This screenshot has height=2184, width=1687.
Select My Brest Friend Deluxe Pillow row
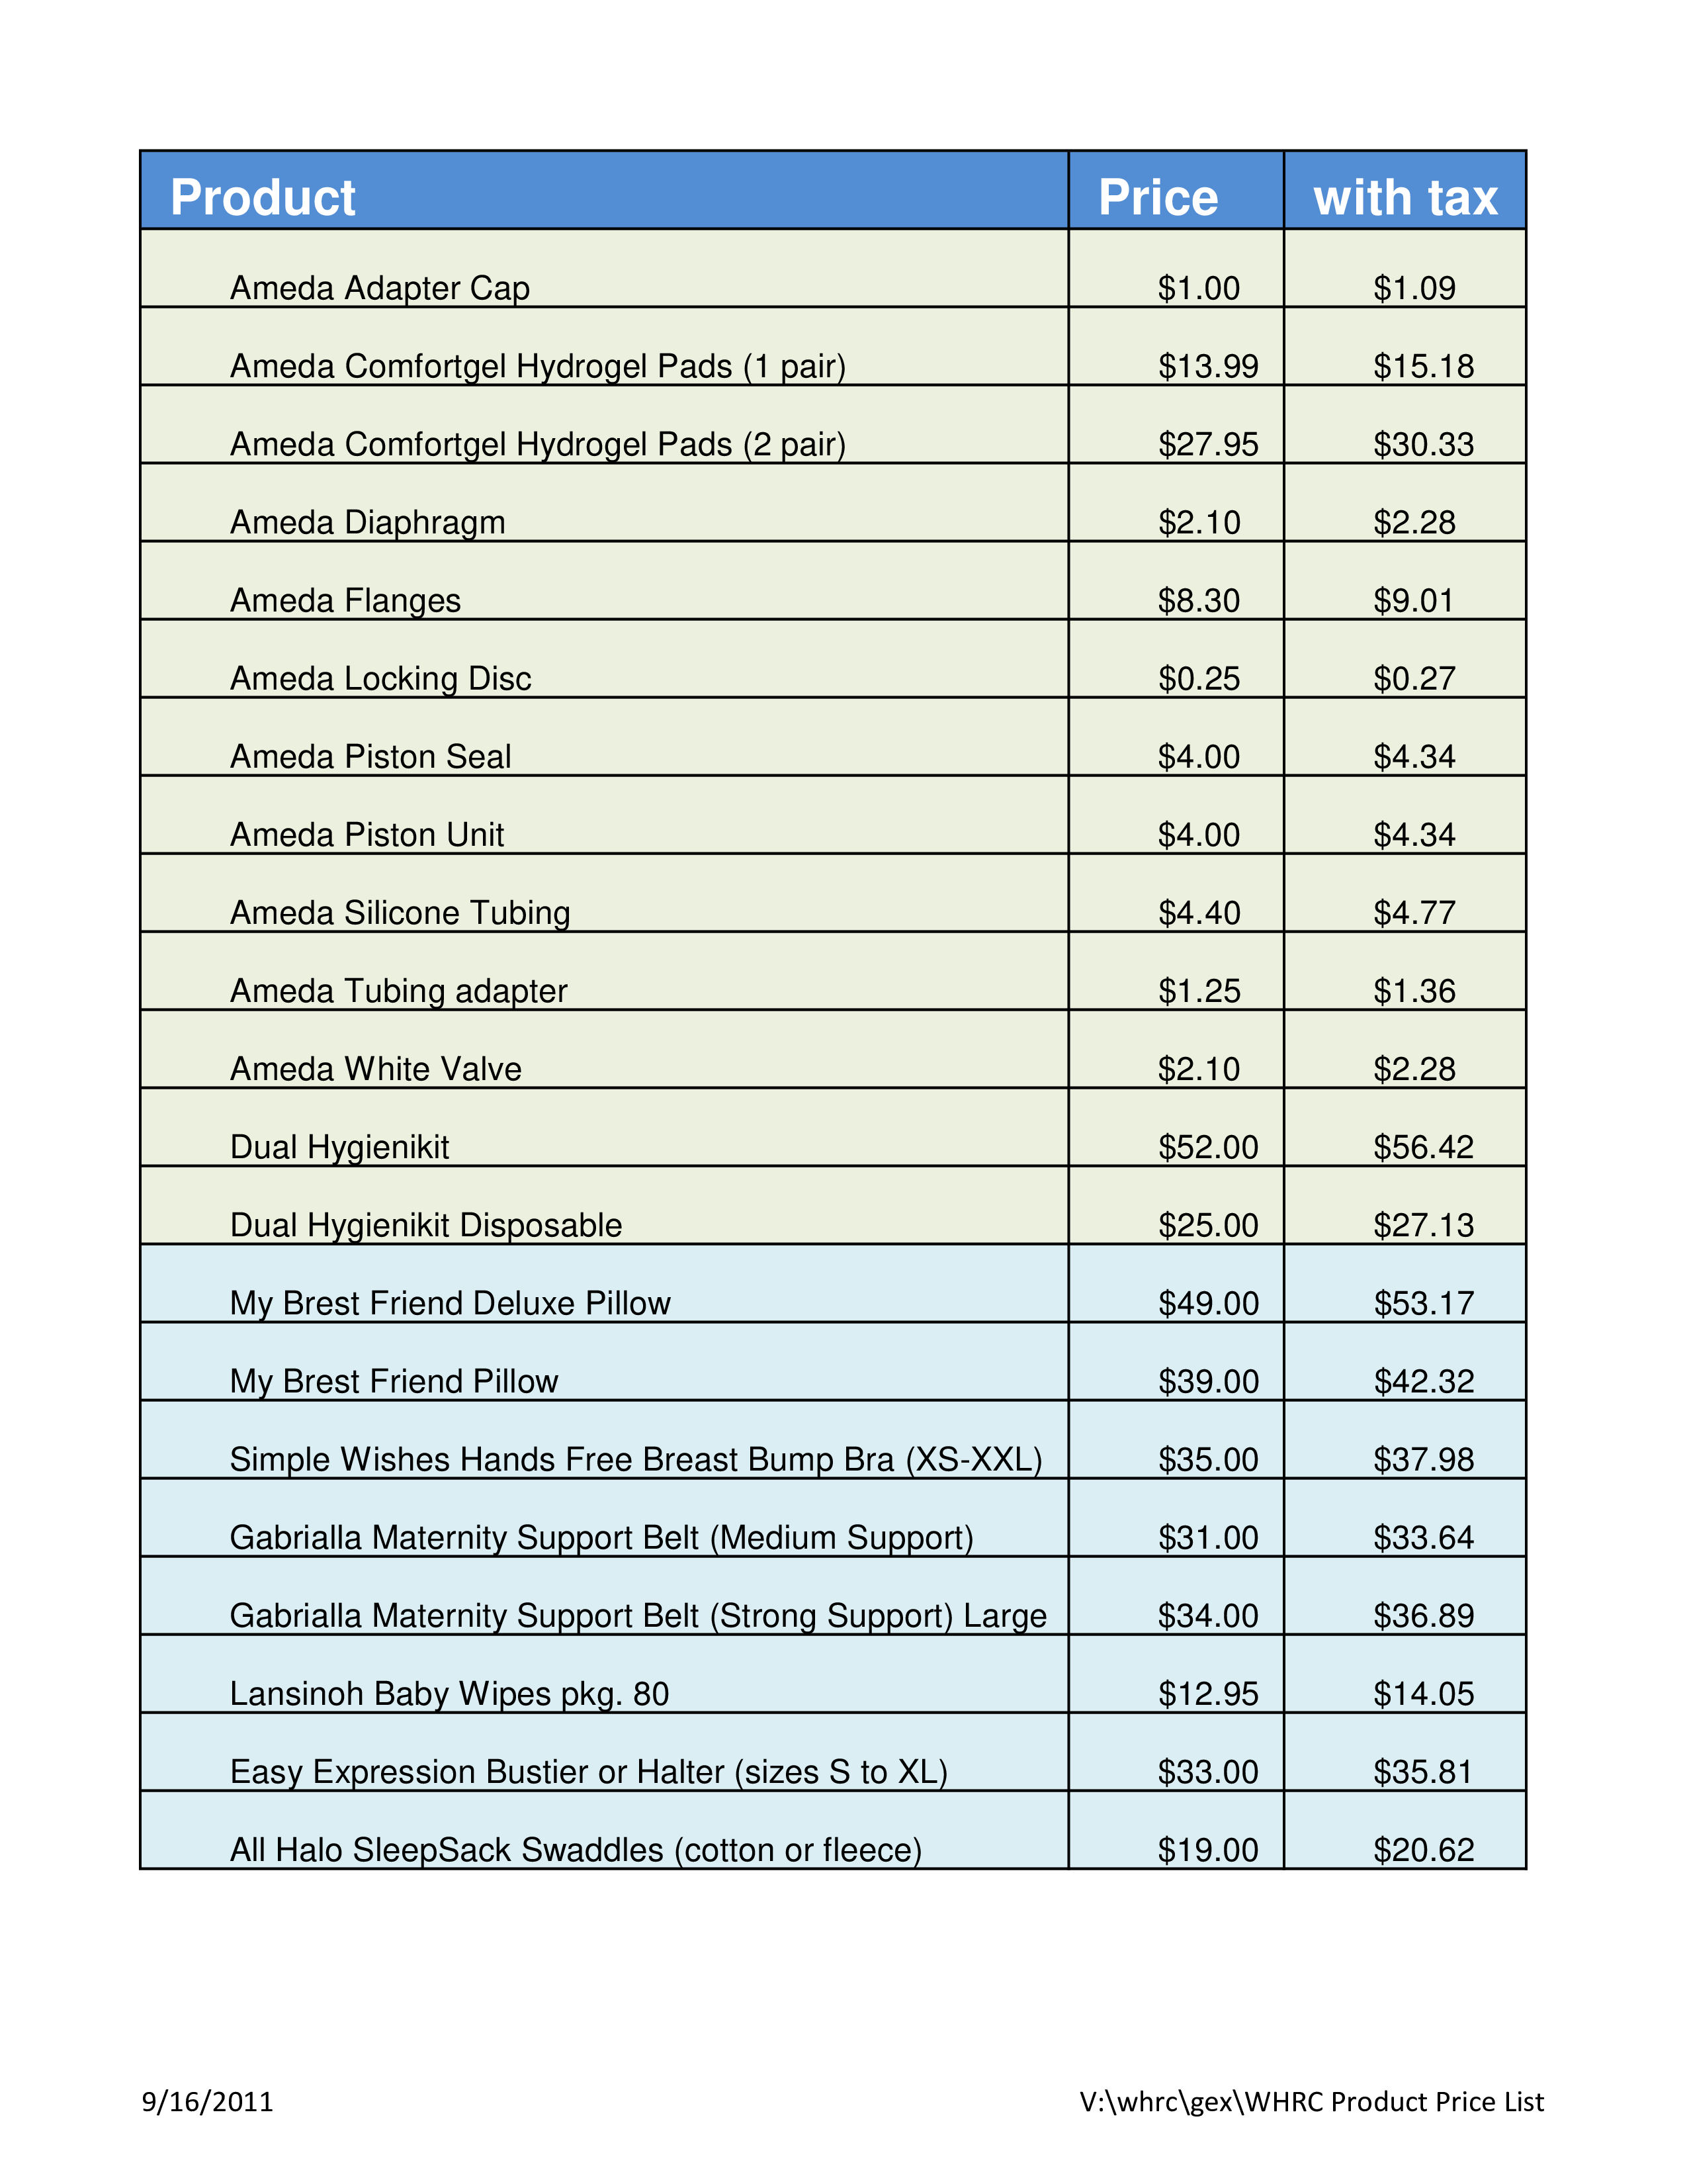tap(844, 1303)
